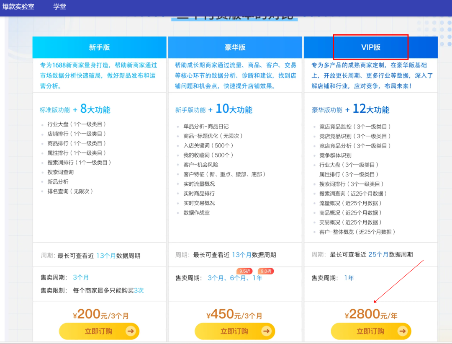Click the ¥2800元/年 price text

tap(371, 314)
